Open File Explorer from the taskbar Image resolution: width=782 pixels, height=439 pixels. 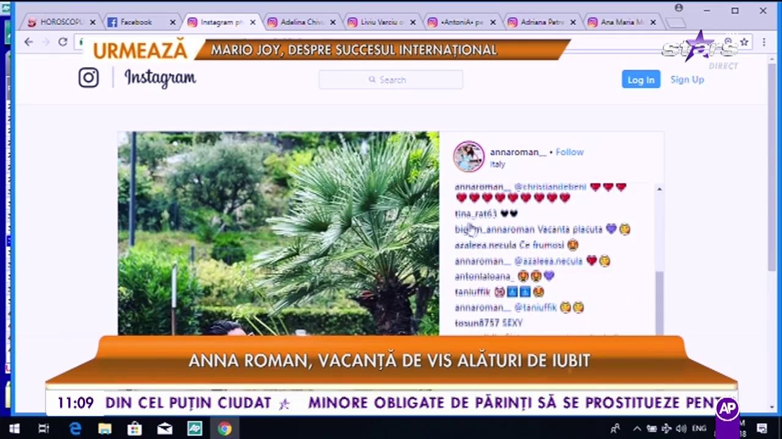click(104, 429)
